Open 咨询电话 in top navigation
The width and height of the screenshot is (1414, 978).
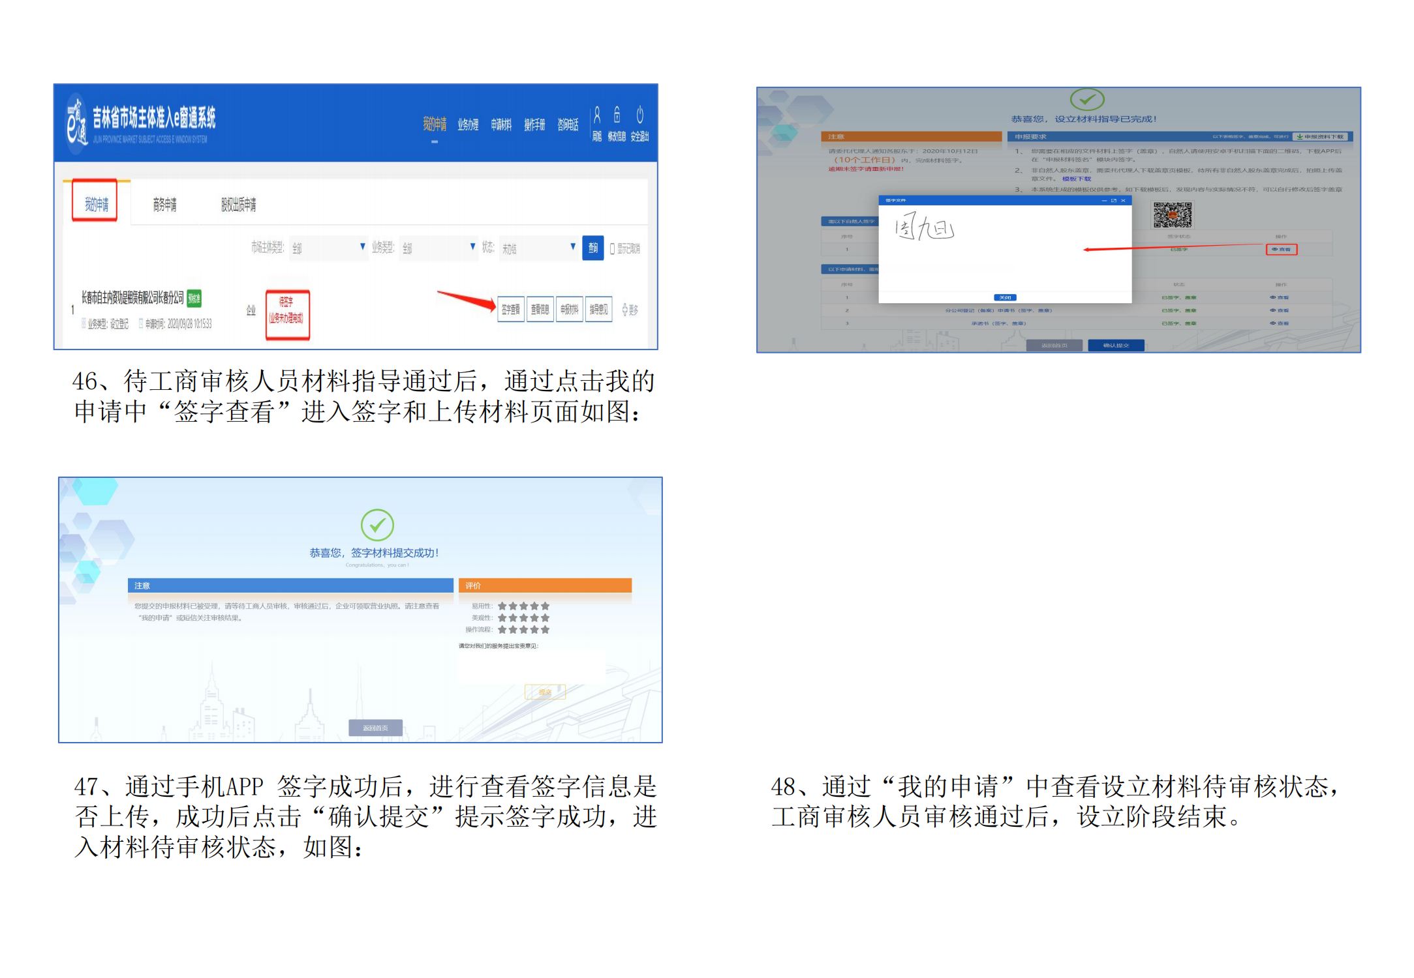coord(568,125)
